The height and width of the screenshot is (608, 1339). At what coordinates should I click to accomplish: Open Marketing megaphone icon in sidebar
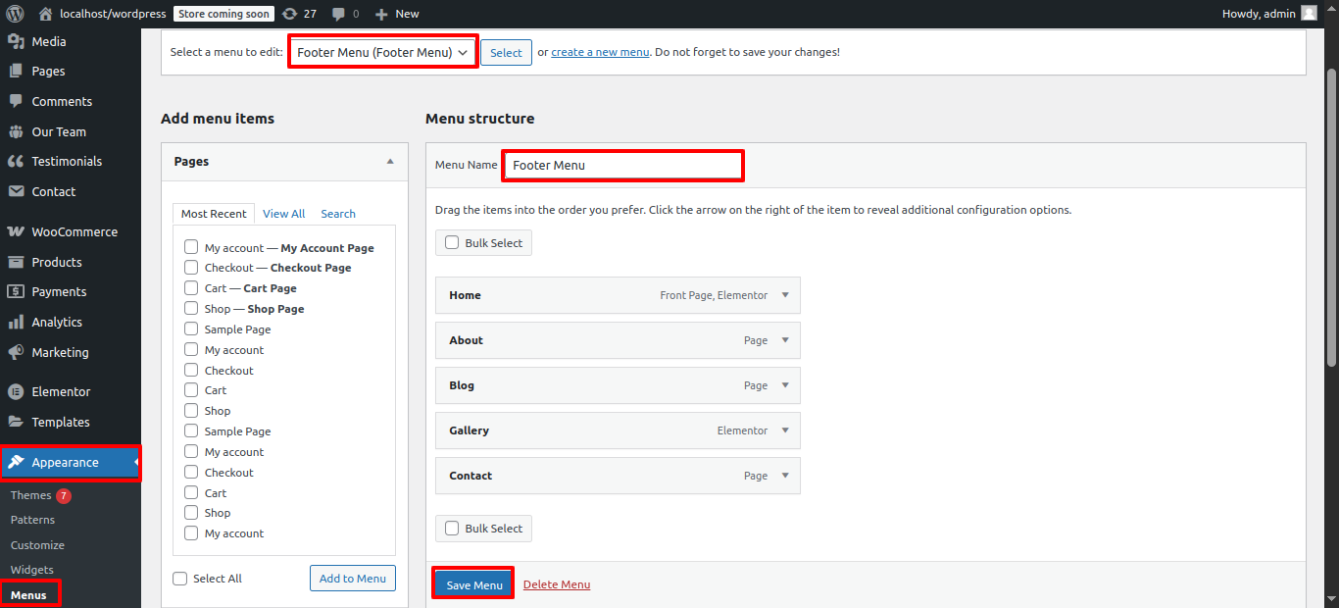point(16,353)
